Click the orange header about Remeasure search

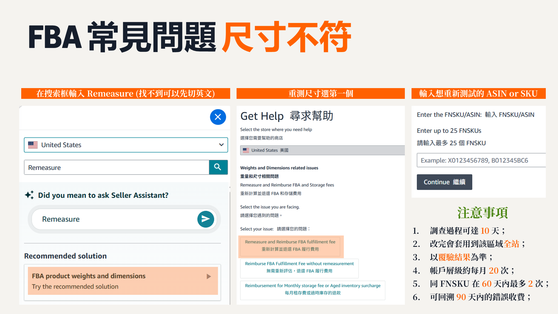(126, 93)
